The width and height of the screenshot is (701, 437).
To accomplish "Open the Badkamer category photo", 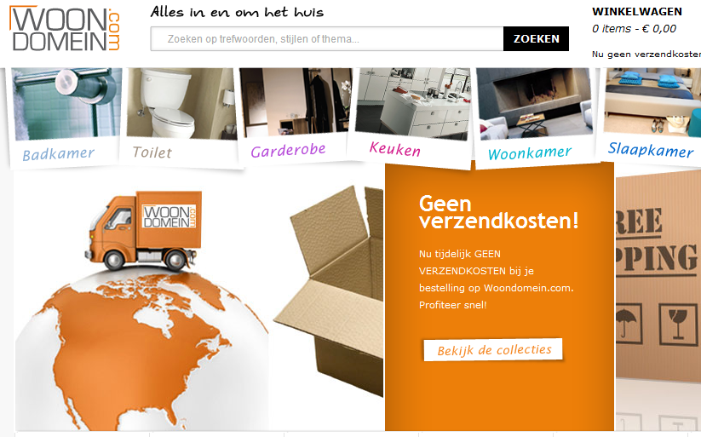I will 67,104.
